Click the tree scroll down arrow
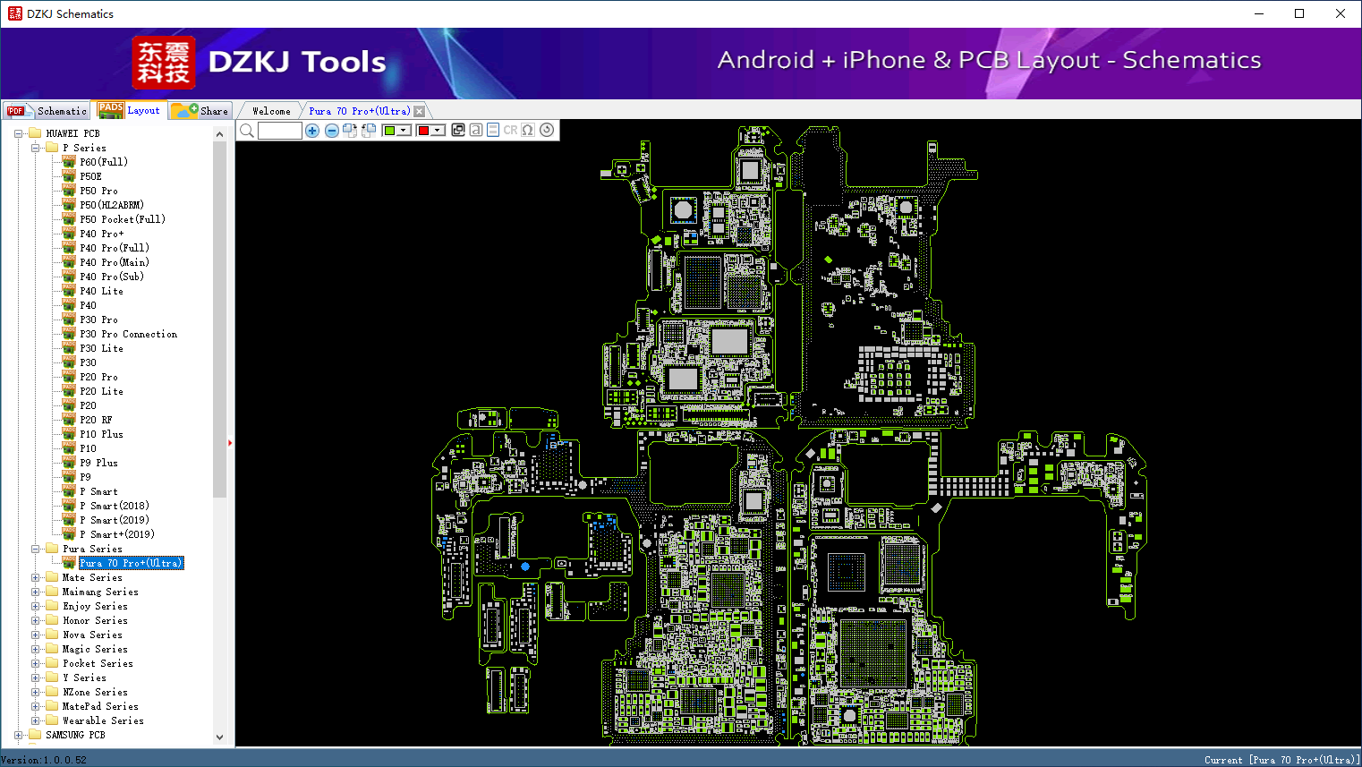This screenshot has height=767, width=1362. [220, 737]
